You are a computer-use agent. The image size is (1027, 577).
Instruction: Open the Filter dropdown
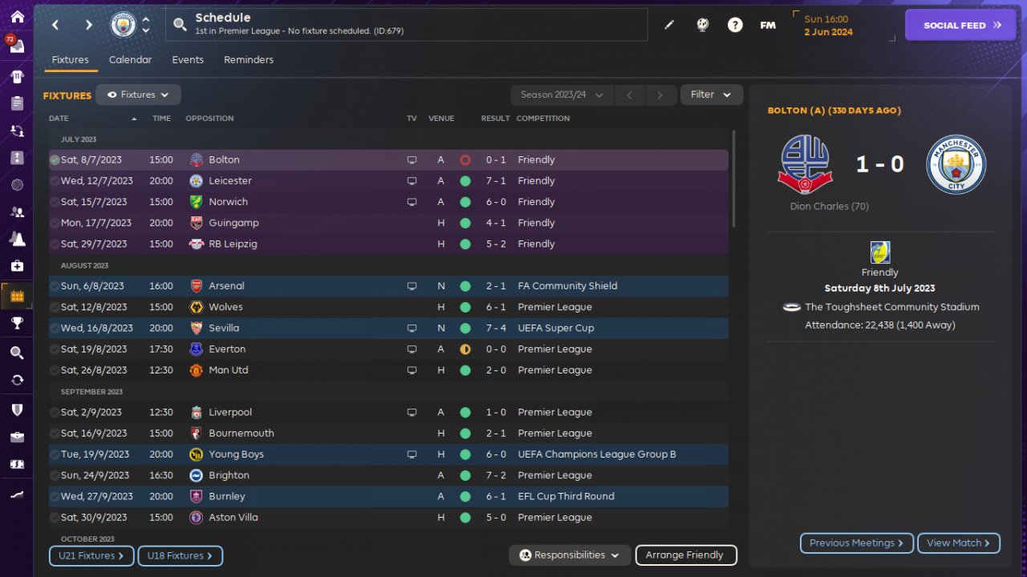[711, 95]
